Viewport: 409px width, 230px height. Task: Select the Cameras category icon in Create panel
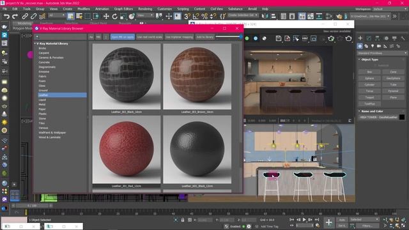click(x=379, y=46)
